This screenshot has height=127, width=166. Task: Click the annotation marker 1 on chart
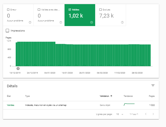tap(18, 69)
